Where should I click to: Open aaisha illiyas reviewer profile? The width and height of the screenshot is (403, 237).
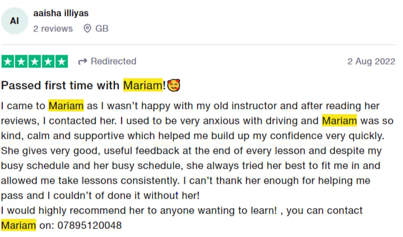click(x=61, y=13)
